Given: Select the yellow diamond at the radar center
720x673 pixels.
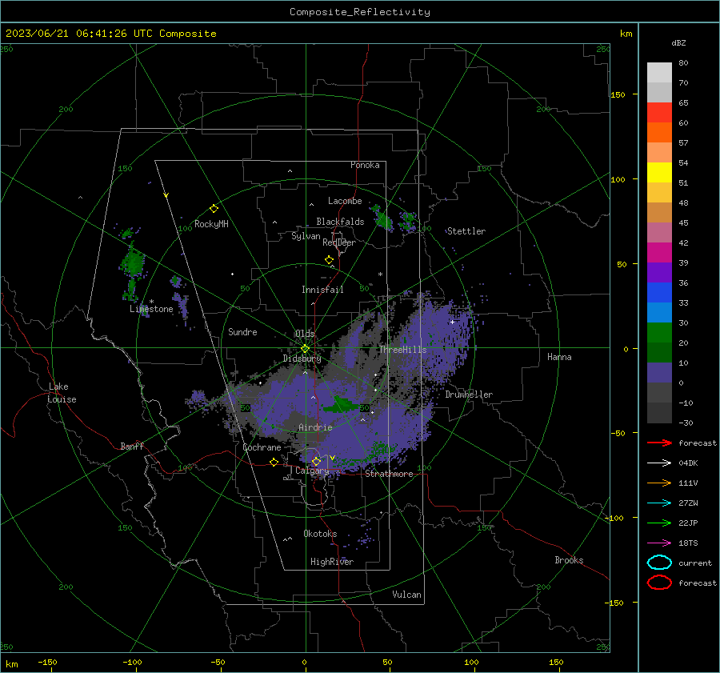Looking at the screenshot, I should pos(305,349).
